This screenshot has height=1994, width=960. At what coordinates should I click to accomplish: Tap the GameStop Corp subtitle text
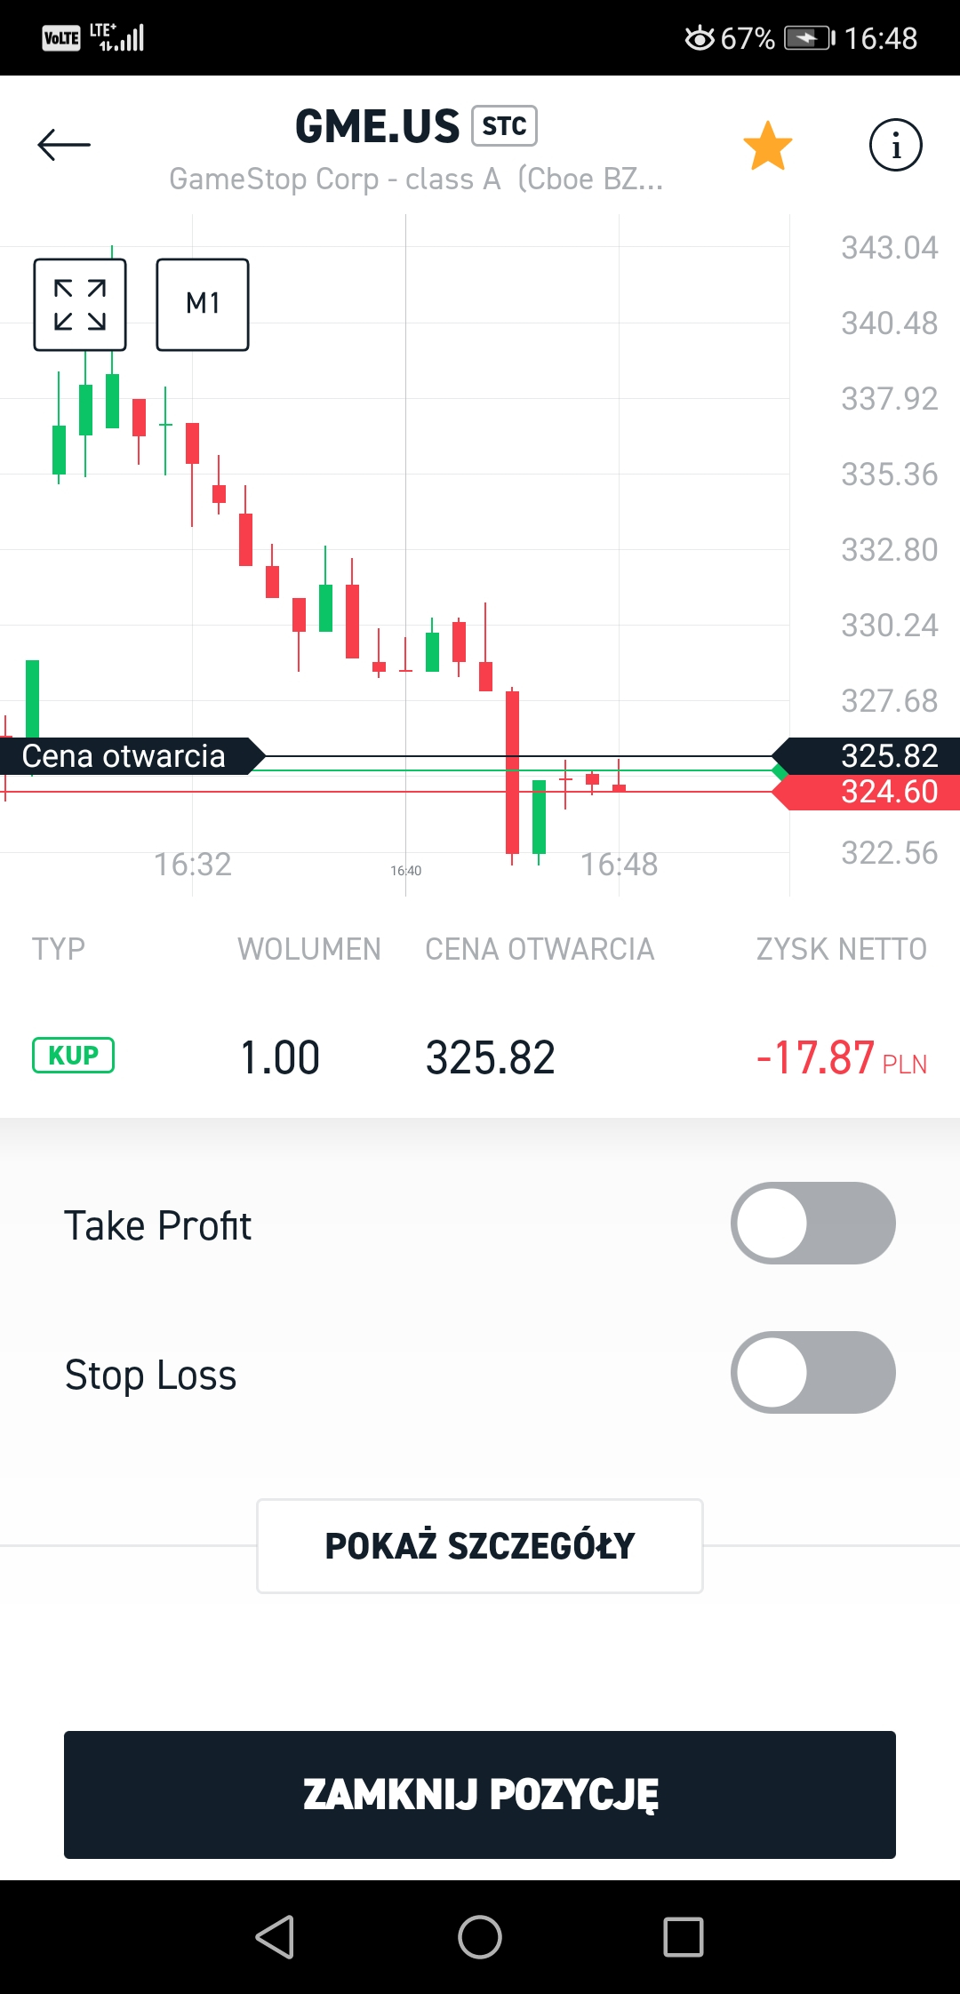pyautogui.click(x=416, y=179)
